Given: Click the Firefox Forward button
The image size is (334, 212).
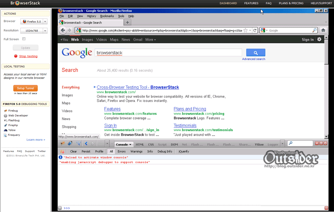Looking at the screenshot, I should pos(69,30).
